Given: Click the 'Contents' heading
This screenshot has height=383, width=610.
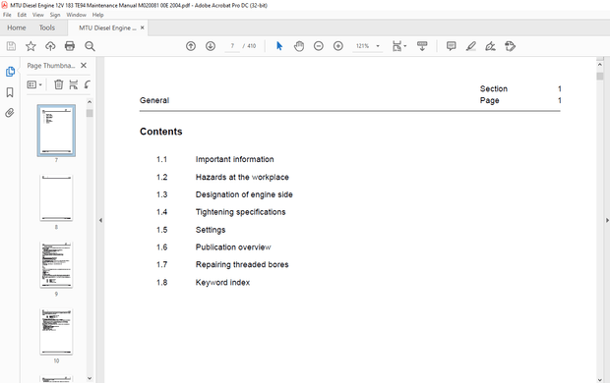Looking at the screenshot, I should (161, 132).
